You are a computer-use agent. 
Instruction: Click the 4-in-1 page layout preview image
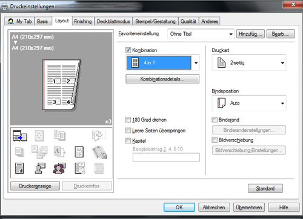pyautogui.click(x=62, y=85)
